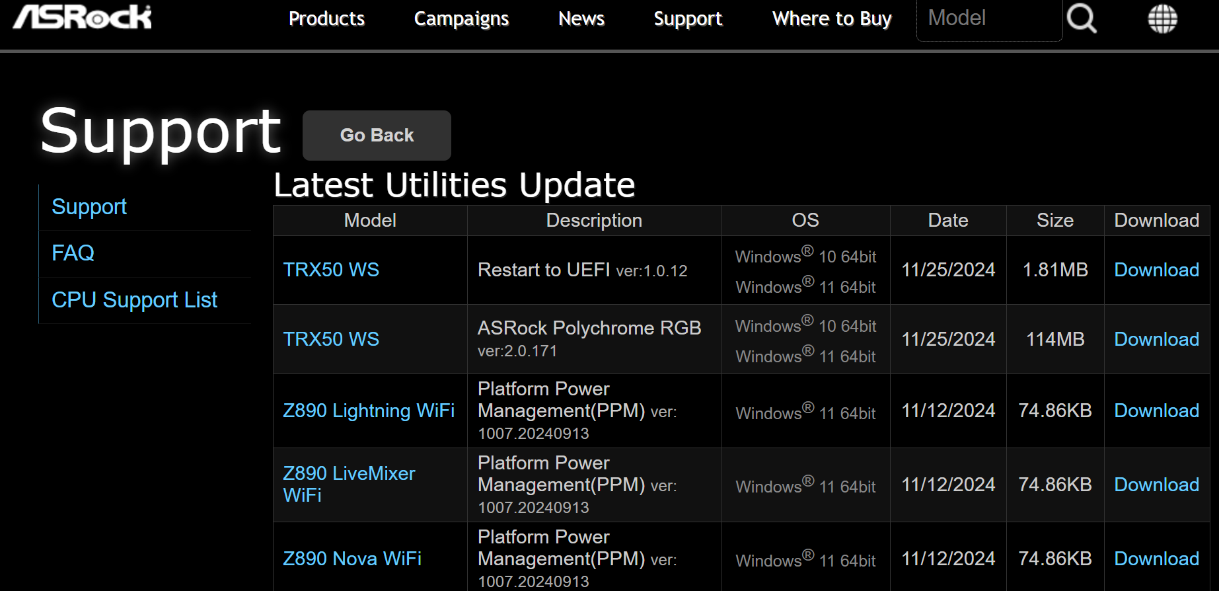
Task: Open FAQ in the sidebar
Action: pos(73,253)
